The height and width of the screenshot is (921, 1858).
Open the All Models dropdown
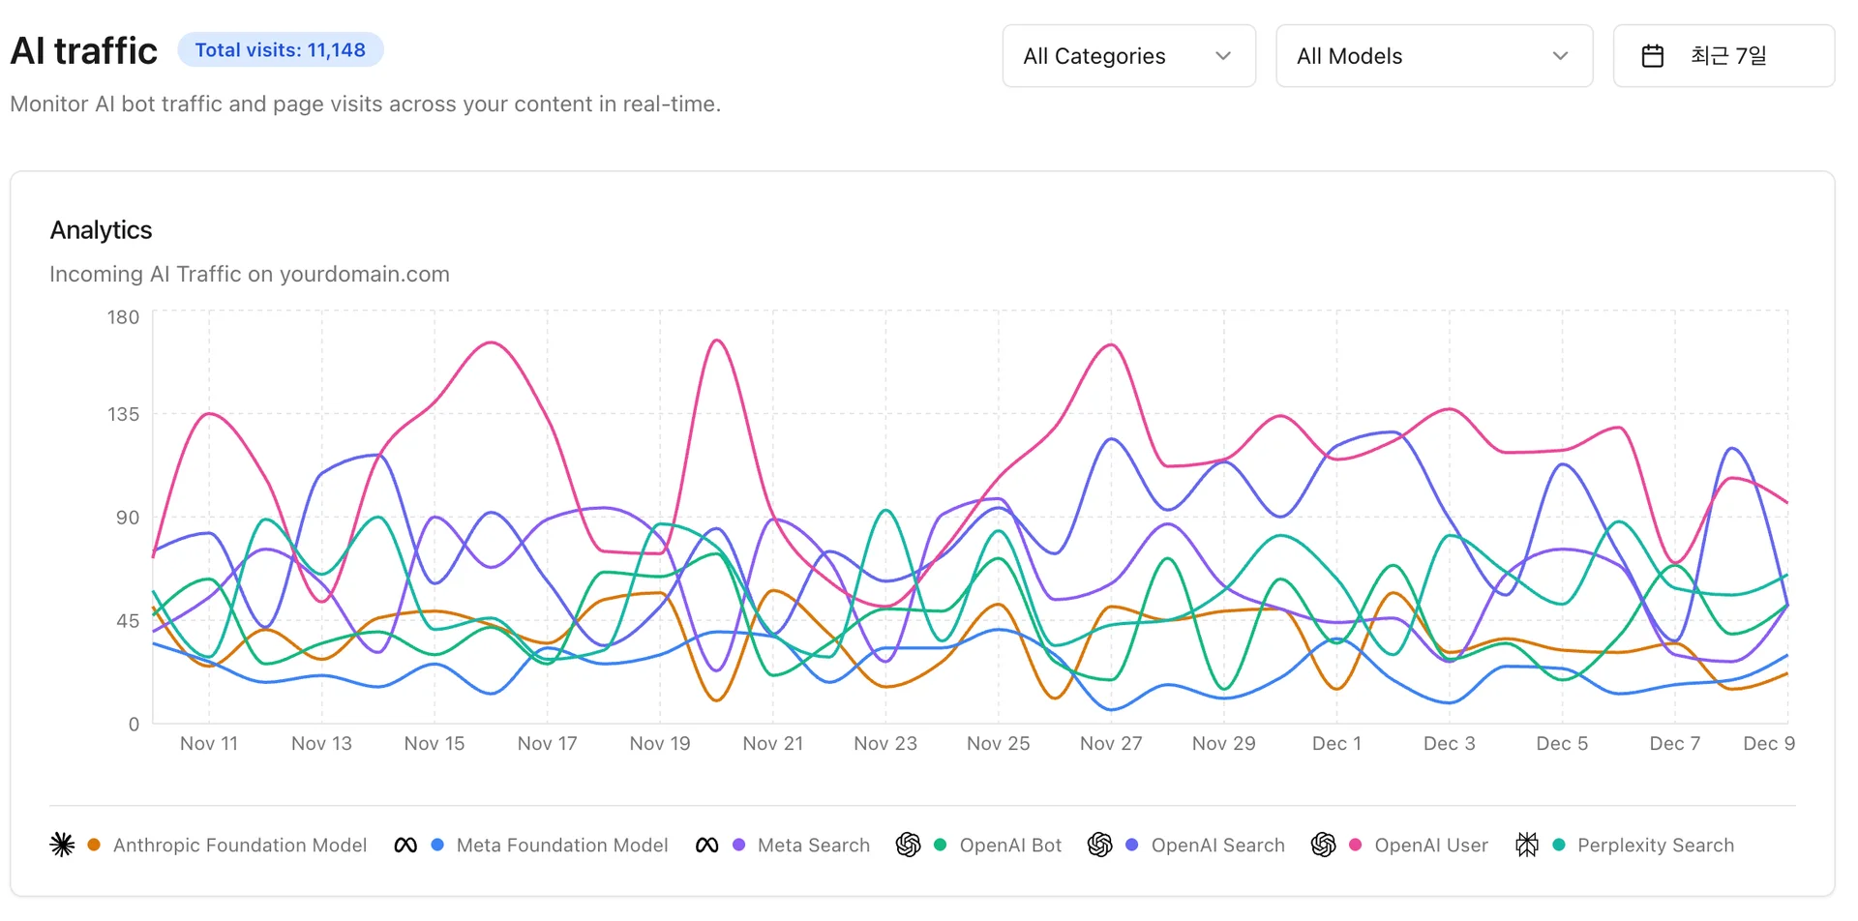pyautogui.click(x=1433, y=56)
